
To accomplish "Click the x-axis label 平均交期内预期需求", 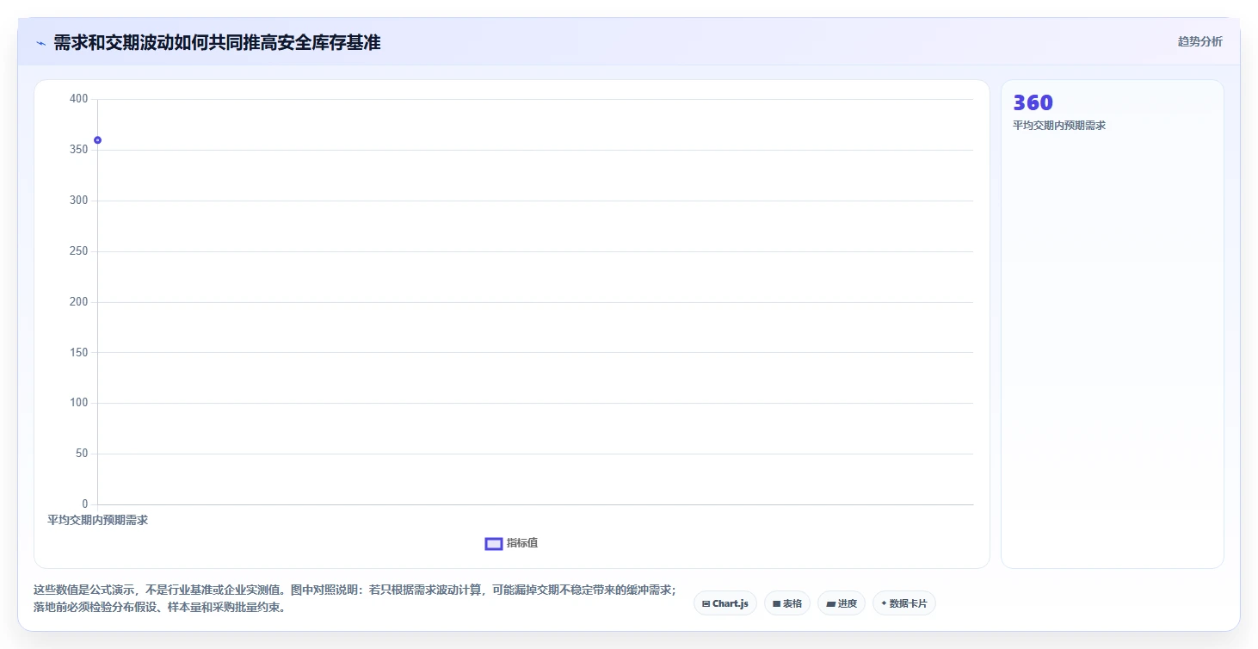I will pyautogui.click(x=97, y=521).
